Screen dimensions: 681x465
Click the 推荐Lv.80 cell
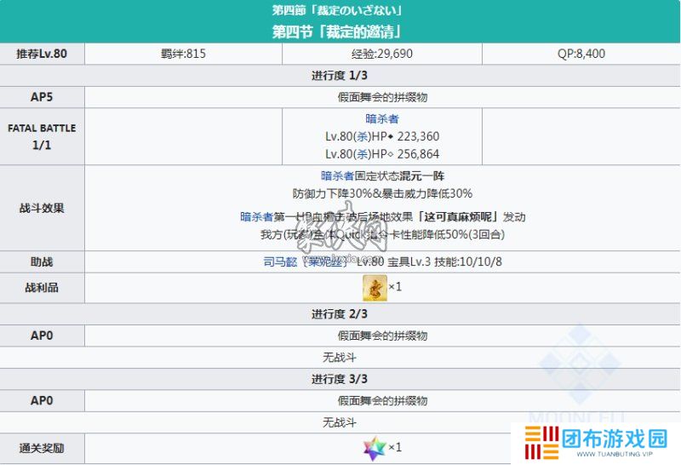(x=42, y=54)
